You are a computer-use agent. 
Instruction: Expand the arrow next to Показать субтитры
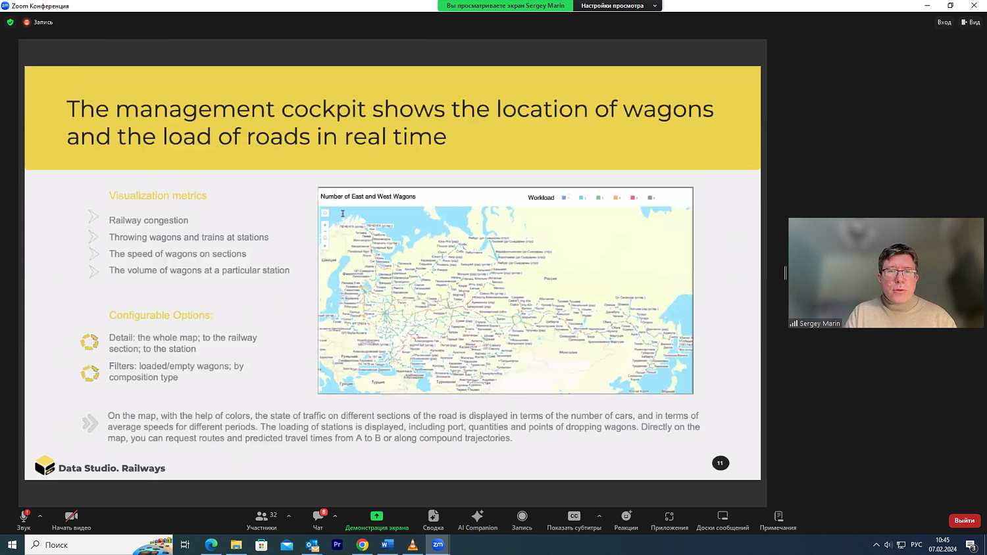(599, 516)
